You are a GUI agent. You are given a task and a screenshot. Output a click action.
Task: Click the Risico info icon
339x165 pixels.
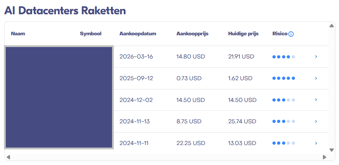click(291, 34)
